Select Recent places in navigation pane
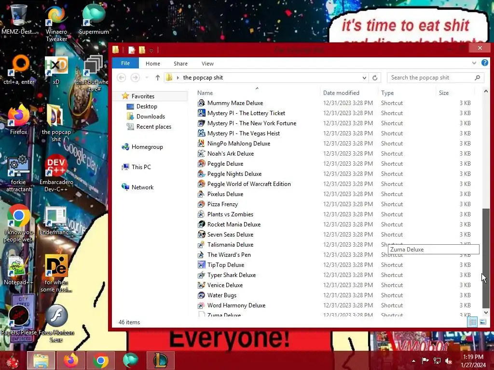The image size is (494, 370). [149, 127]
